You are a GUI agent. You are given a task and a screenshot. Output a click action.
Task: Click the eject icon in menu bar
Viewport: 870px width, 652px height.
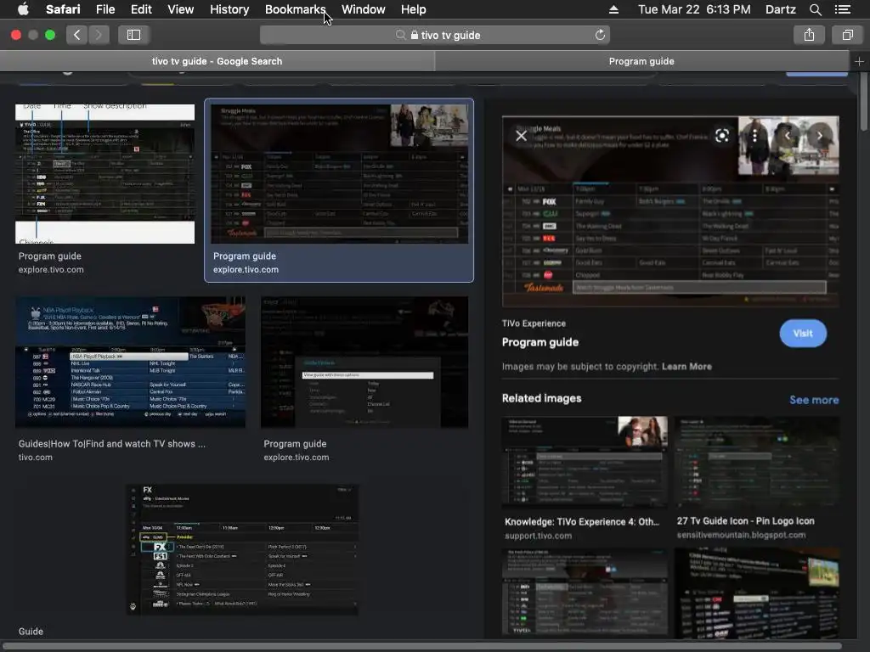click(x=613, y=9)
